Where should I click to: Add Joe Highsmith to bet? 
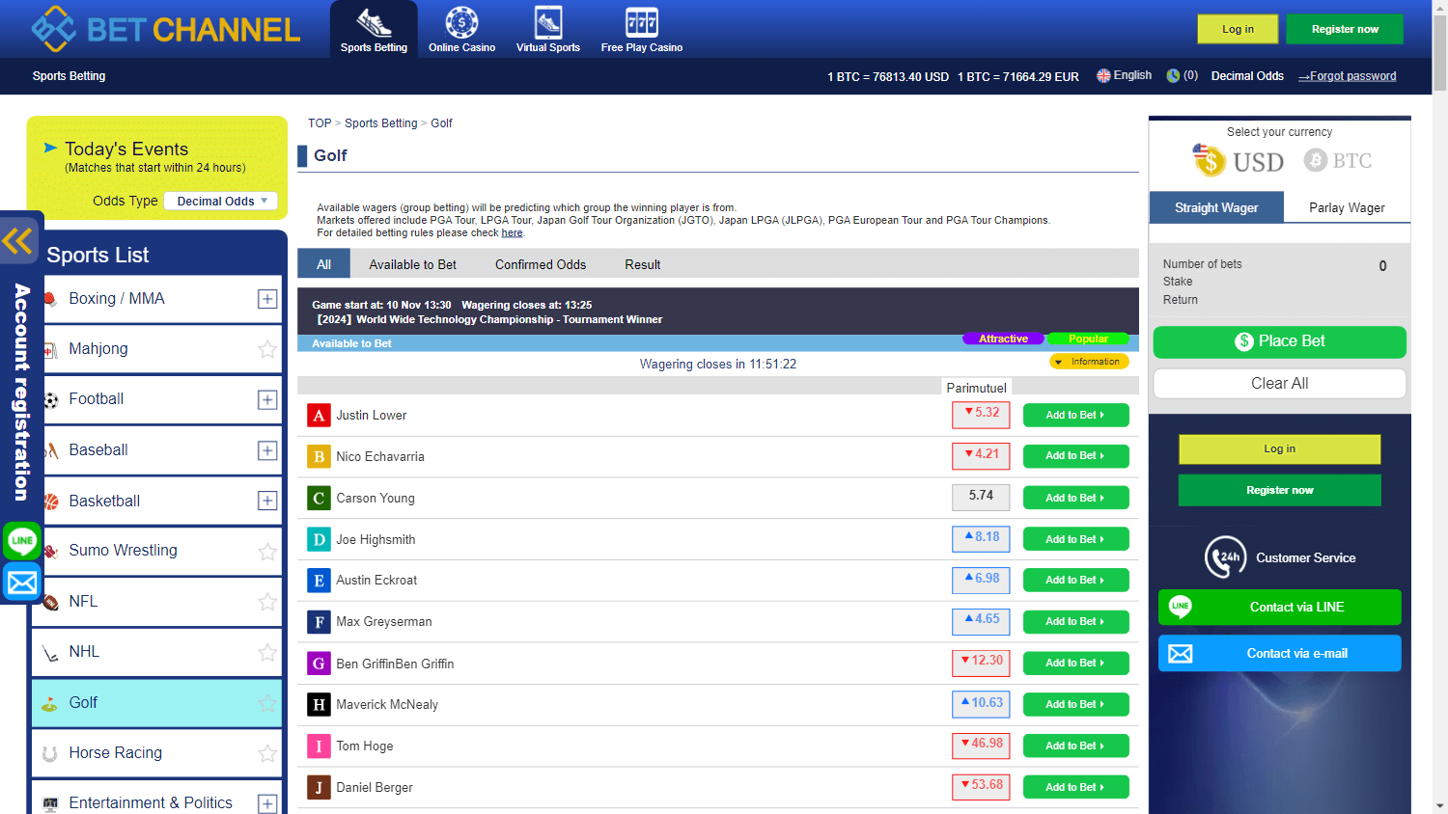coord(1075,540)
